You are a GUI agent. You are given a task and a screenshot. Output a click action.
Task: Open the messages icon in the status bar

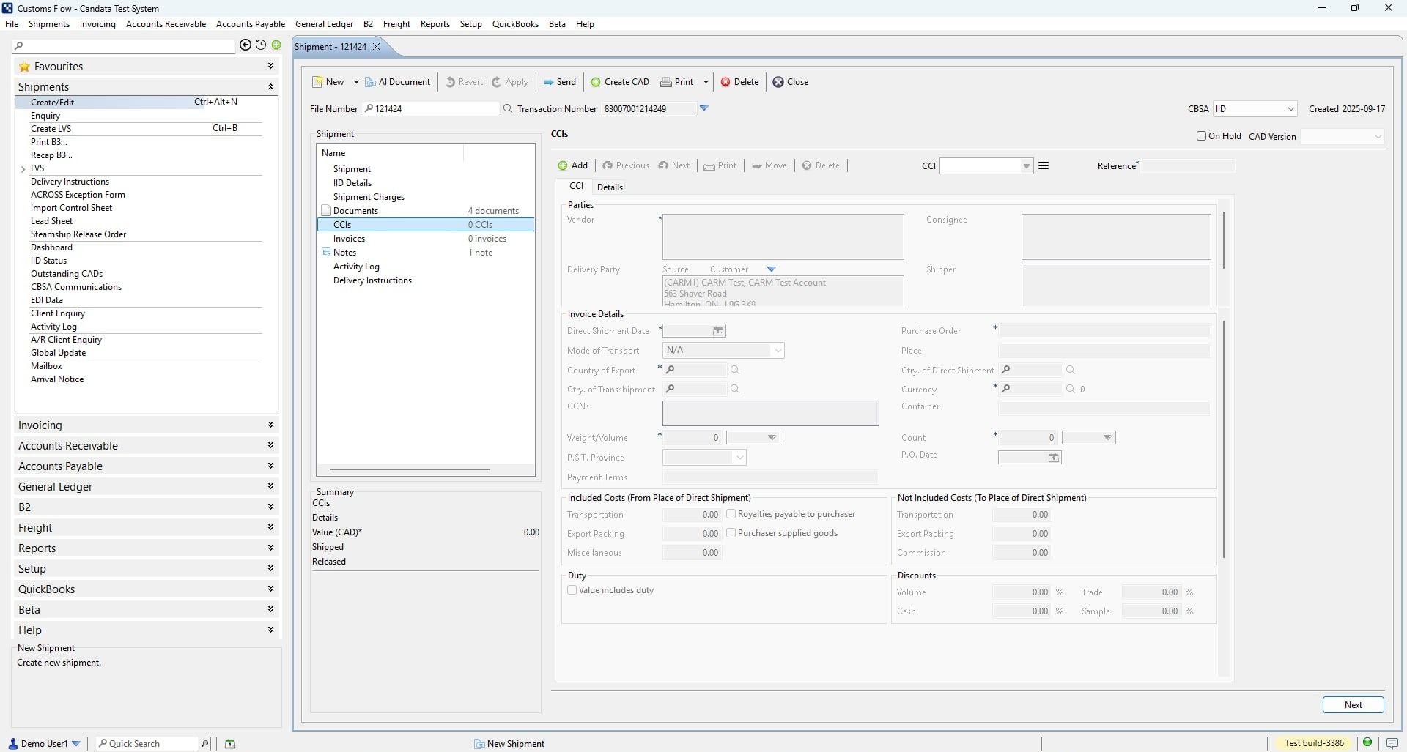coord(1392,743)
